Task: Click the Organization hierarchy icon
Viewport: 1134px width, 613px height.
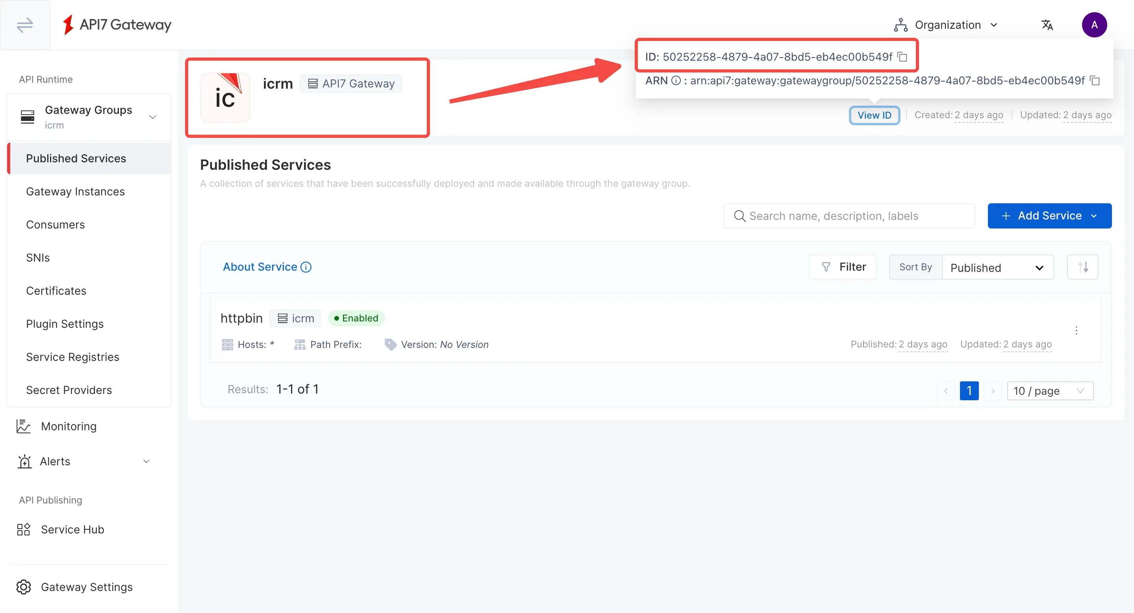Action: [x=901, y=25]
